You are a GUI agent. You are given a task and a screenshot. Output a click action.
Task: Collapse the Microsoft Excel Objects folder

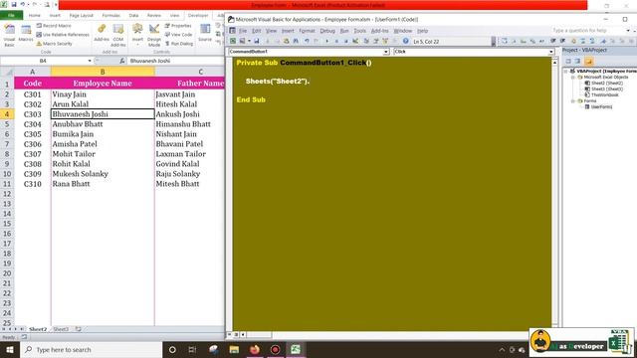point(573,78)
